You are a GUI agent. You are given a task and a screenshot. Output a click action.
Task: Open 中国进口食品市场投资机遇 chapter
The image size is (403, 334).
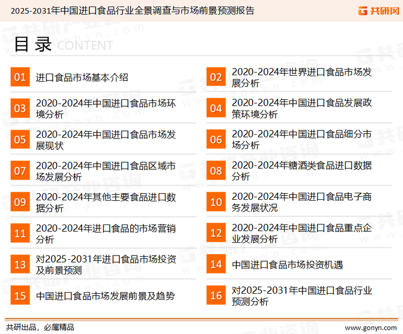click(287, 265)
